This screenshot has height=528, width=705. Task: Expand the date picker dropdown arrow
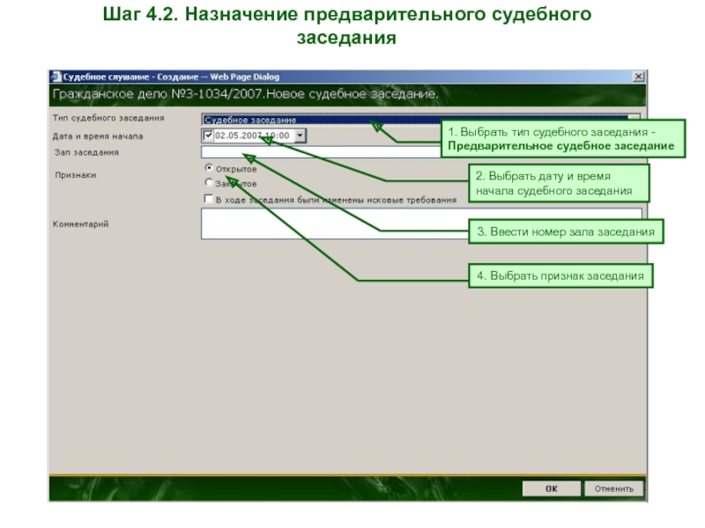[x=301, y=136]
